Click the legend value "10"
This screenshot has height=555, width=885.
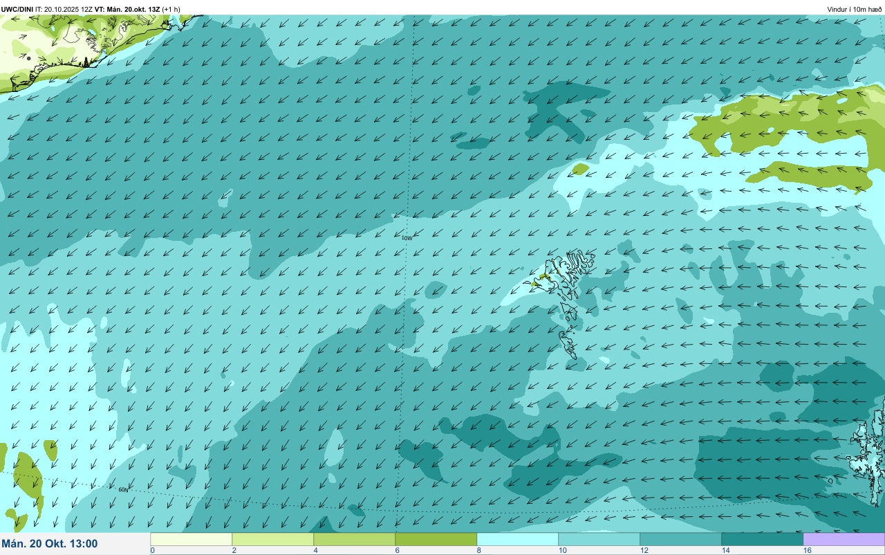[563, 550]
